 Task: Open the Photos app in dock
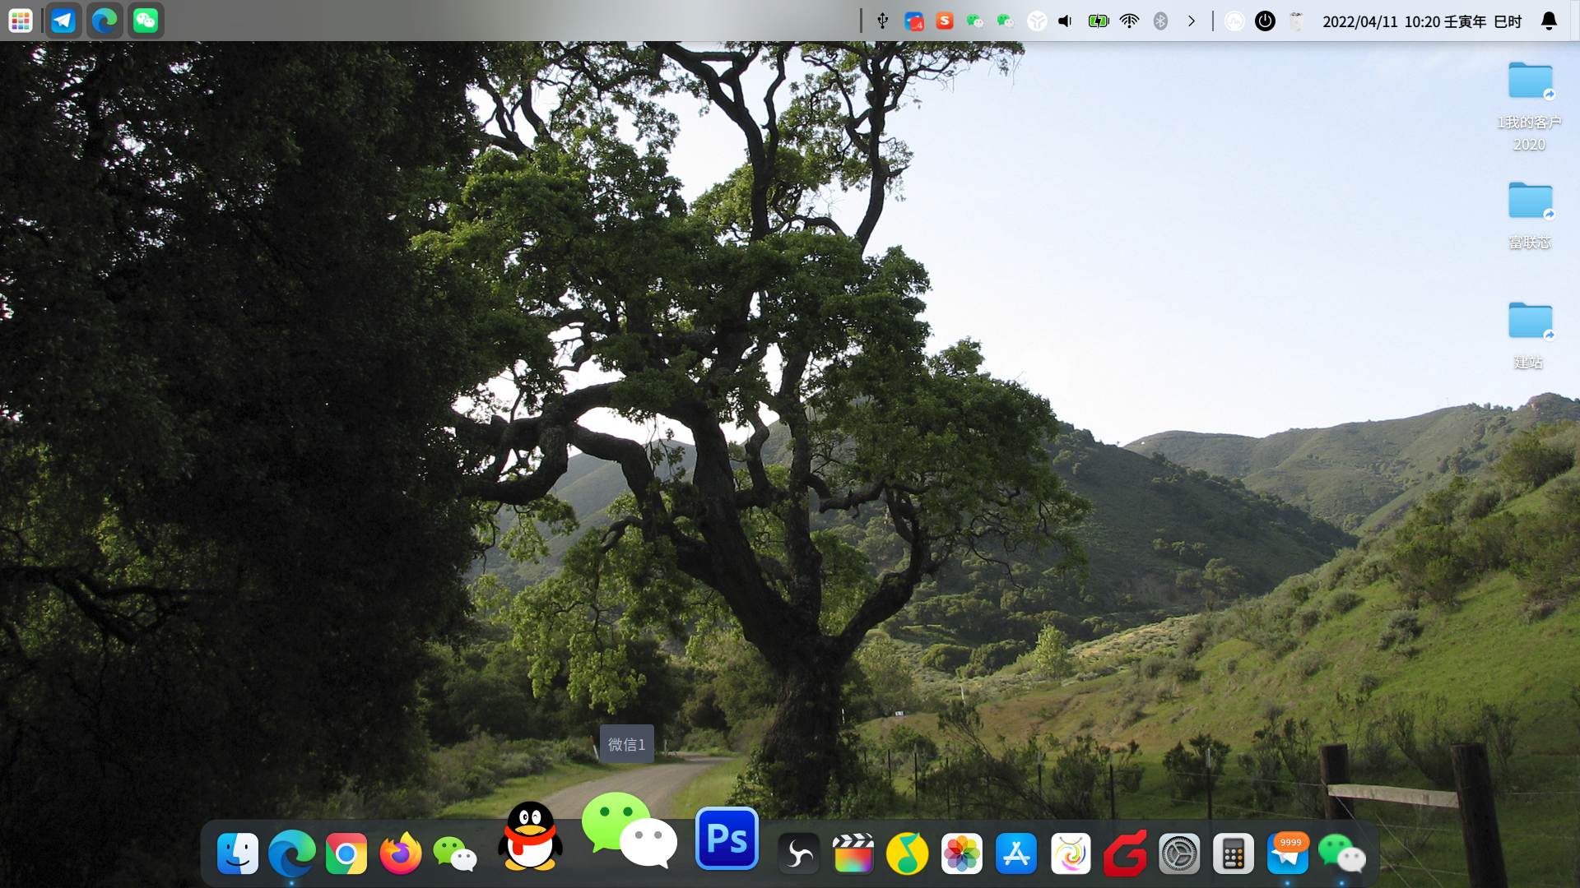[x=961, y=854]
